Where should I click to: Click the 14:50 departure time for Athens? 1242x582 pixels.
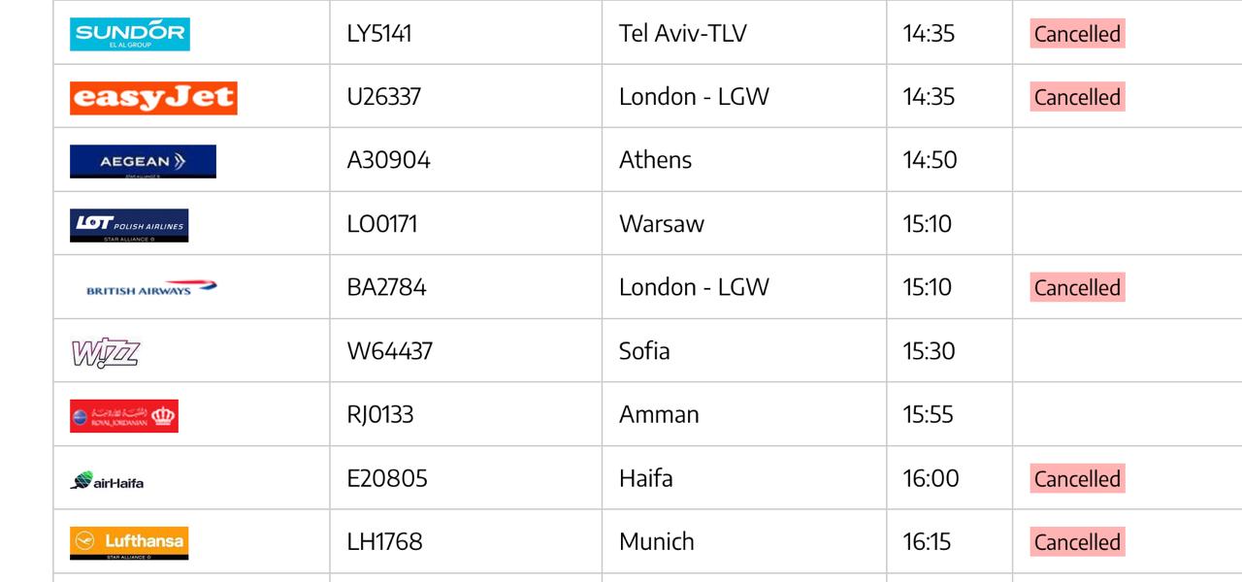click(x=930, y=160)
